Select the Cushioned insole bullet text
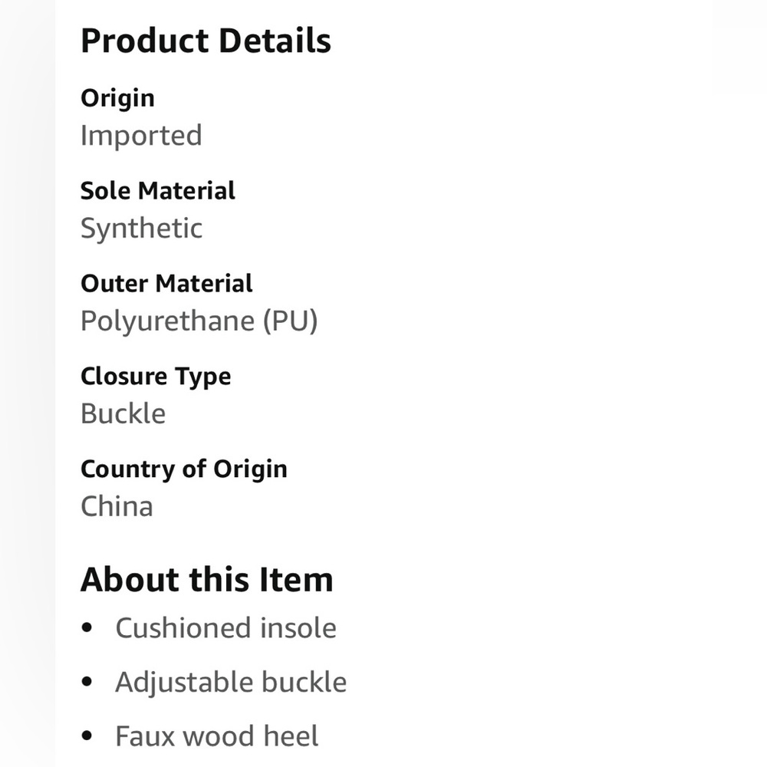Image resolution: width=767 pixels, height=767 pixels. pyautogui.click(x=226, y=627)
